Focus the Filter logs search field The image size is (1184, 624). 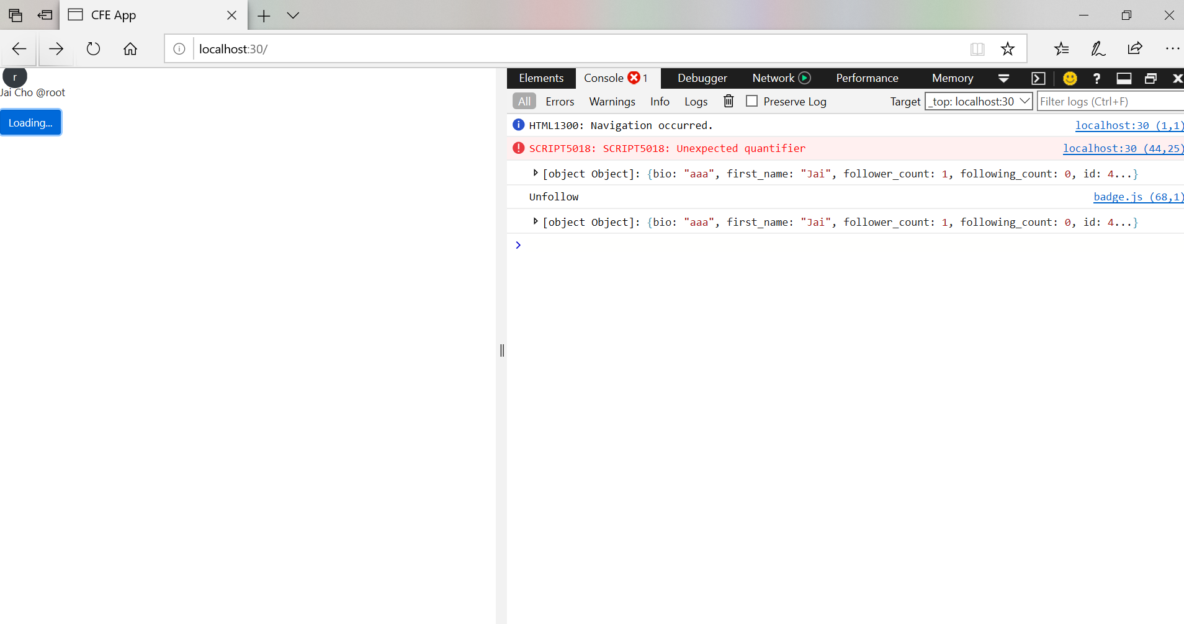(1111, 101)
